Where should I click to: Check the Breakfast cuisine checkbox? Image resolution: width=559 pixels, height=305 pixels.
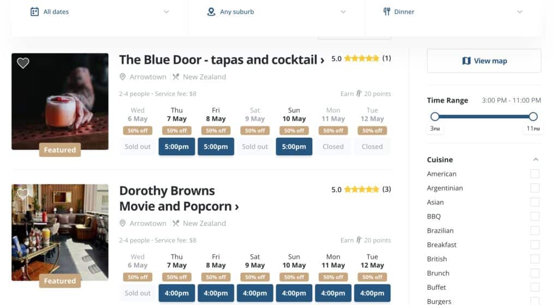535,245
